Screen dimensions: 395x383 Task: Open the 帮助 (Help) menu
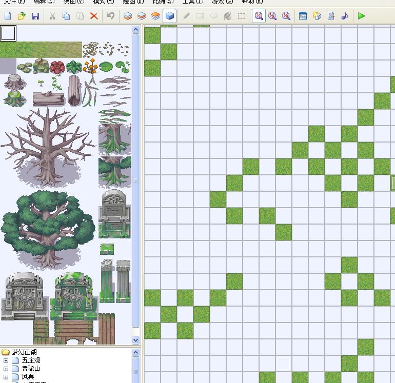[x=252, y=2]
